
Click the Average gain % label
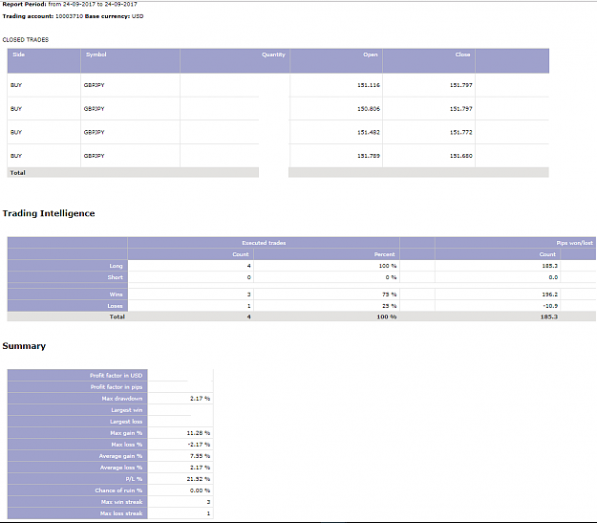120,456
